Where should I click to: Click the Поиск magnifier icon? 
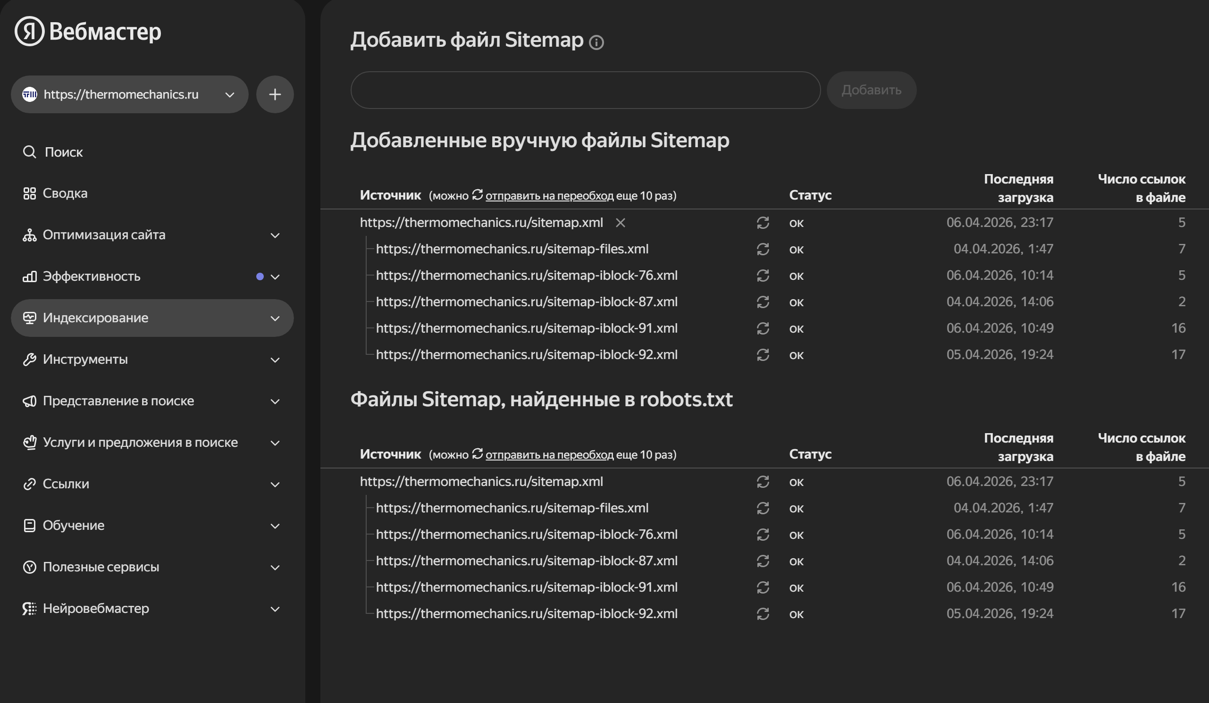[x=30, y=151]
